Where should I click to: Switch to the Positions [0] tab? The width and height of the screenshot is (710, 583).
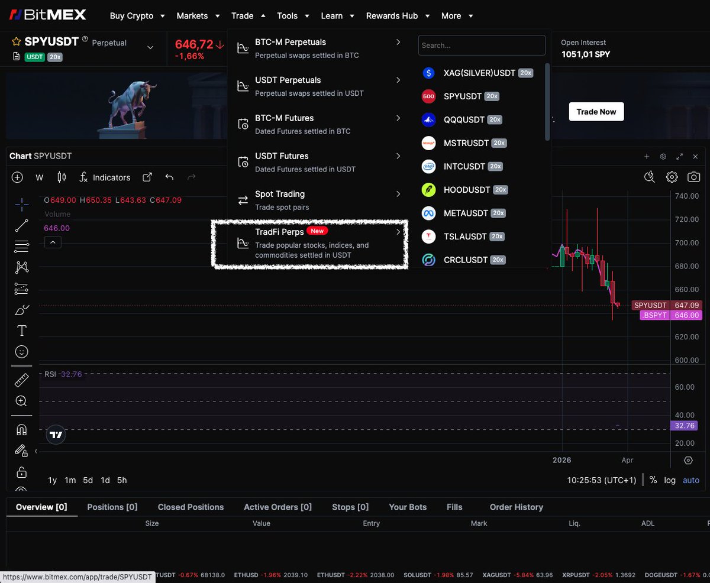pos(112,507)
